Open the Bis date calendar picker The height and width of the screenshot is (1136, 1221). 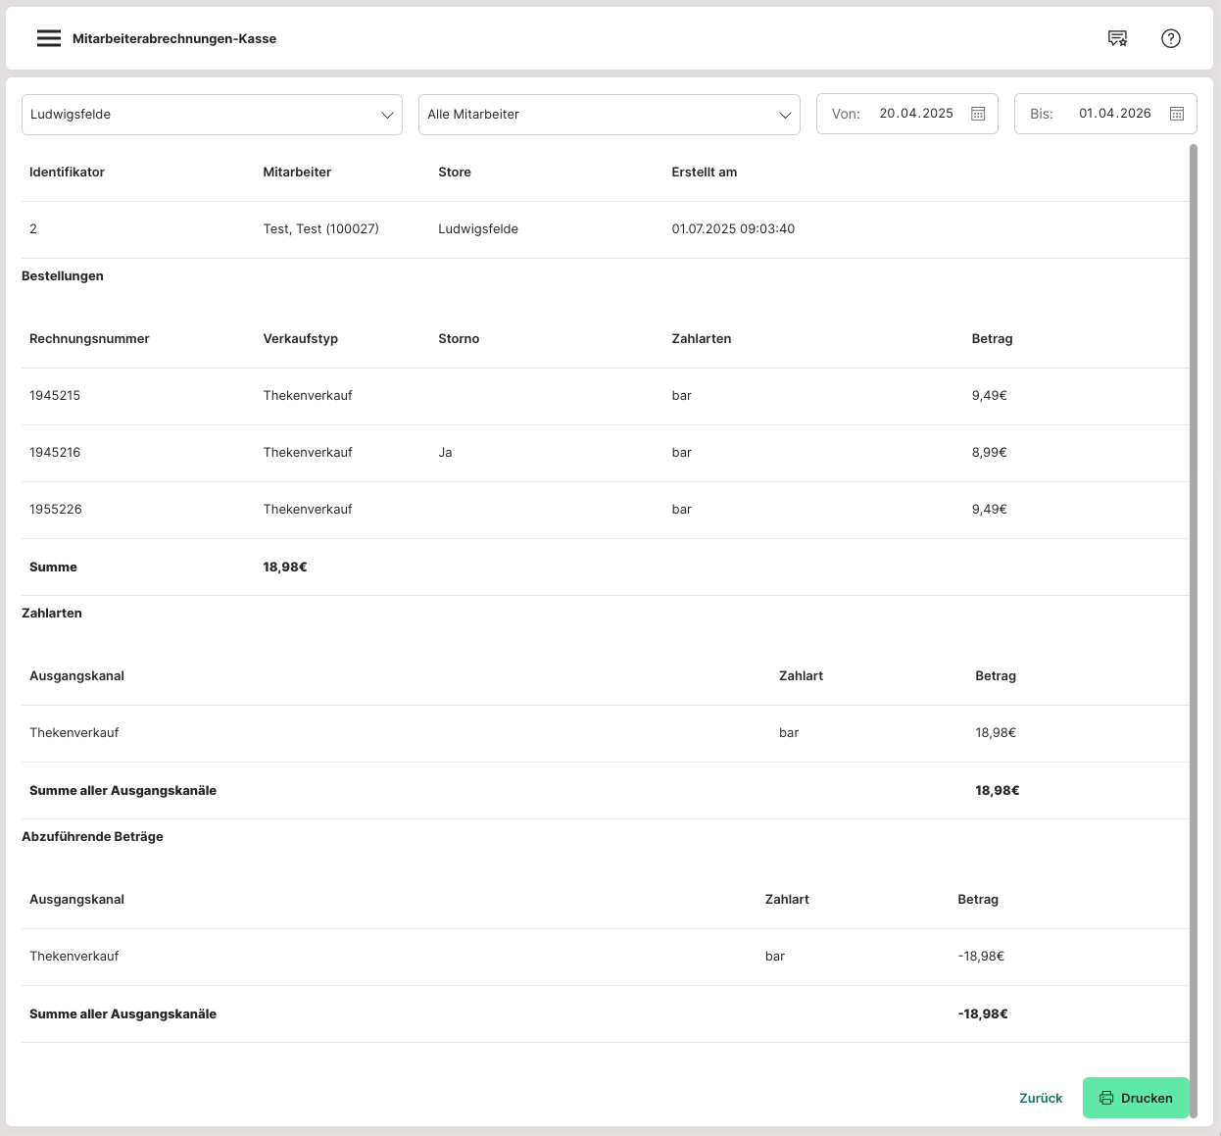click(x=1177, y=114)
